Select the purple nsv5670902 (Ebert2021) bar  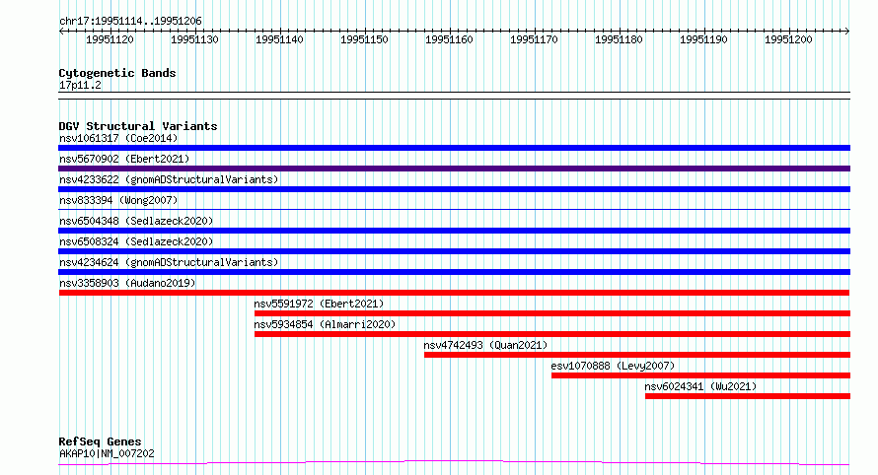[454, 169]
